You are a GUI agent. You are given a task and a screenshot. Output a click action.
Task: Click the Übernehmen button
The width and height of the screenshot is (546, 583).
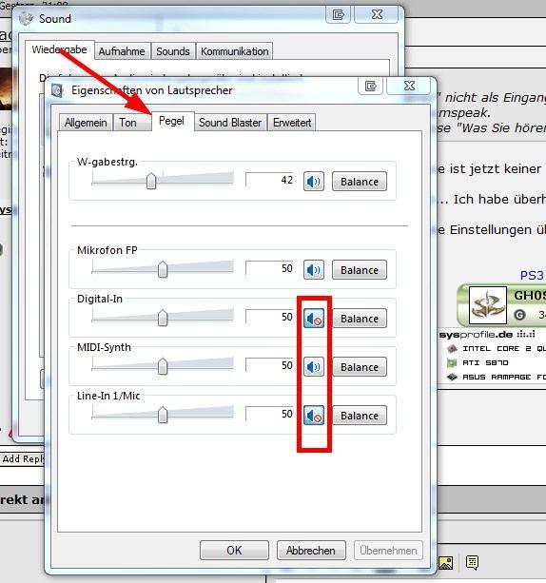click(388, 551)
